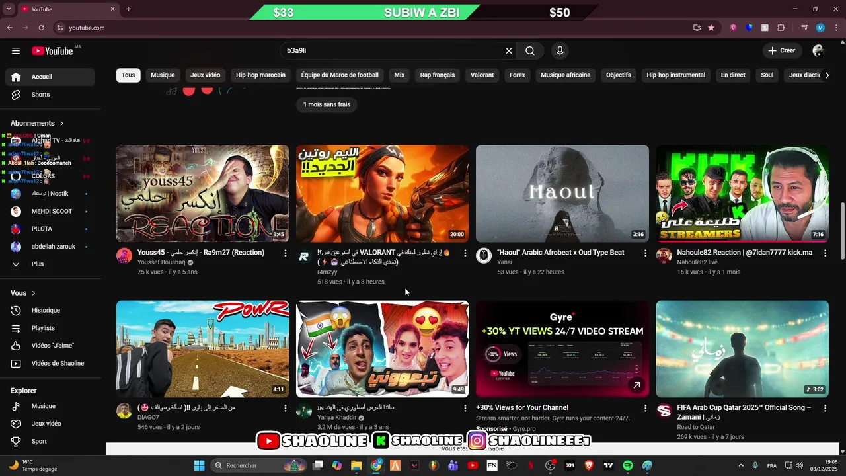This screenshot has height=476, width=846.
Task: Open the Chrome three-dot menu
Action: pyautogui.click(x=836, y=28)
